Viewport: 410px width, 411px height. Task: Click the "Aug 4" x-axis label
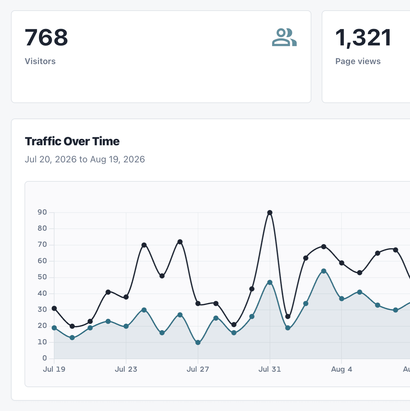tap(342, 369)
